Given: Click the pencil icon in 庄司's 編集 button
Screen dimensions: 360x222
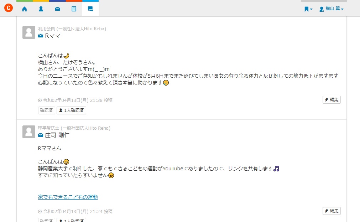Looking at the screenshot, I should (x=327, y=211).
